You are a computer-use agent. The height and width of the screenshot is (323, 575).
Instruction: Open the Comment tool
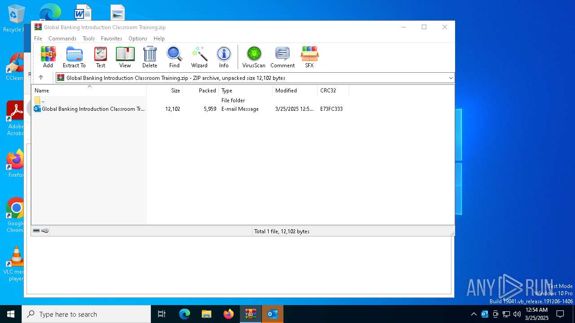point(283,57)
